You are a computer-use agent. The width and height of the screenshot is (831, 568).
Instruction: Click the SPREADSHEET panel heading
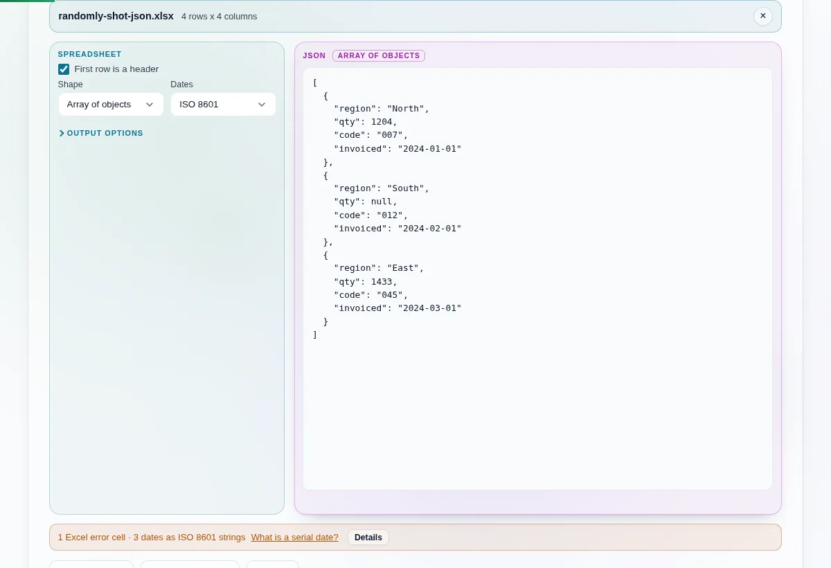[89, 54]
